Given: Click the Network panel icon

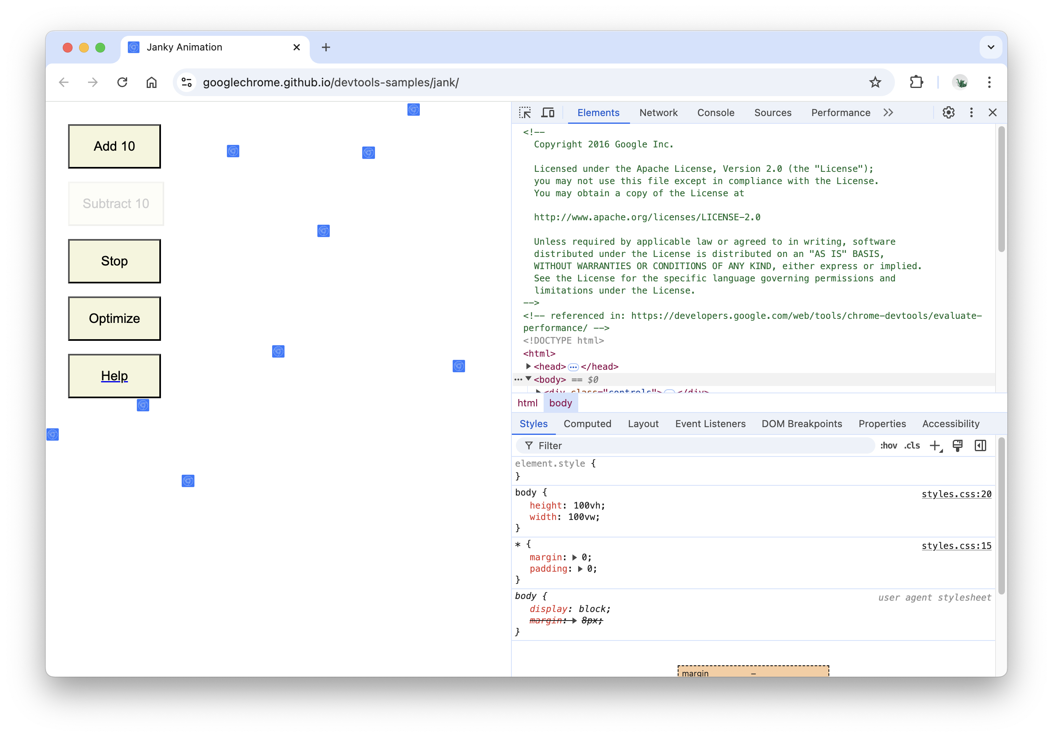Looking at the screenshot, I should 658,112.
